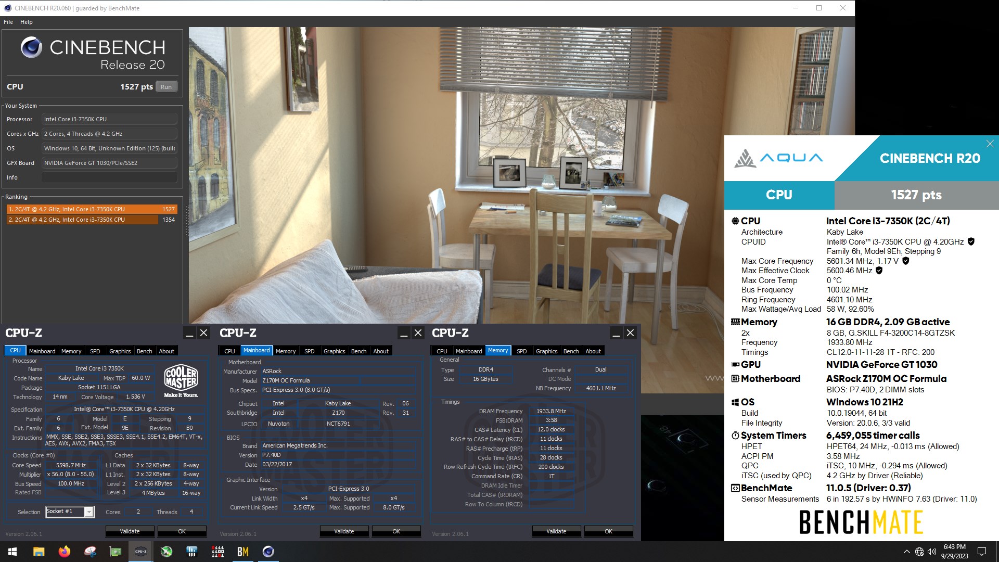Run the Cinebench CPU test
Image resolution: width=999 pixels, height=562 pixels.
coord(166,87)
